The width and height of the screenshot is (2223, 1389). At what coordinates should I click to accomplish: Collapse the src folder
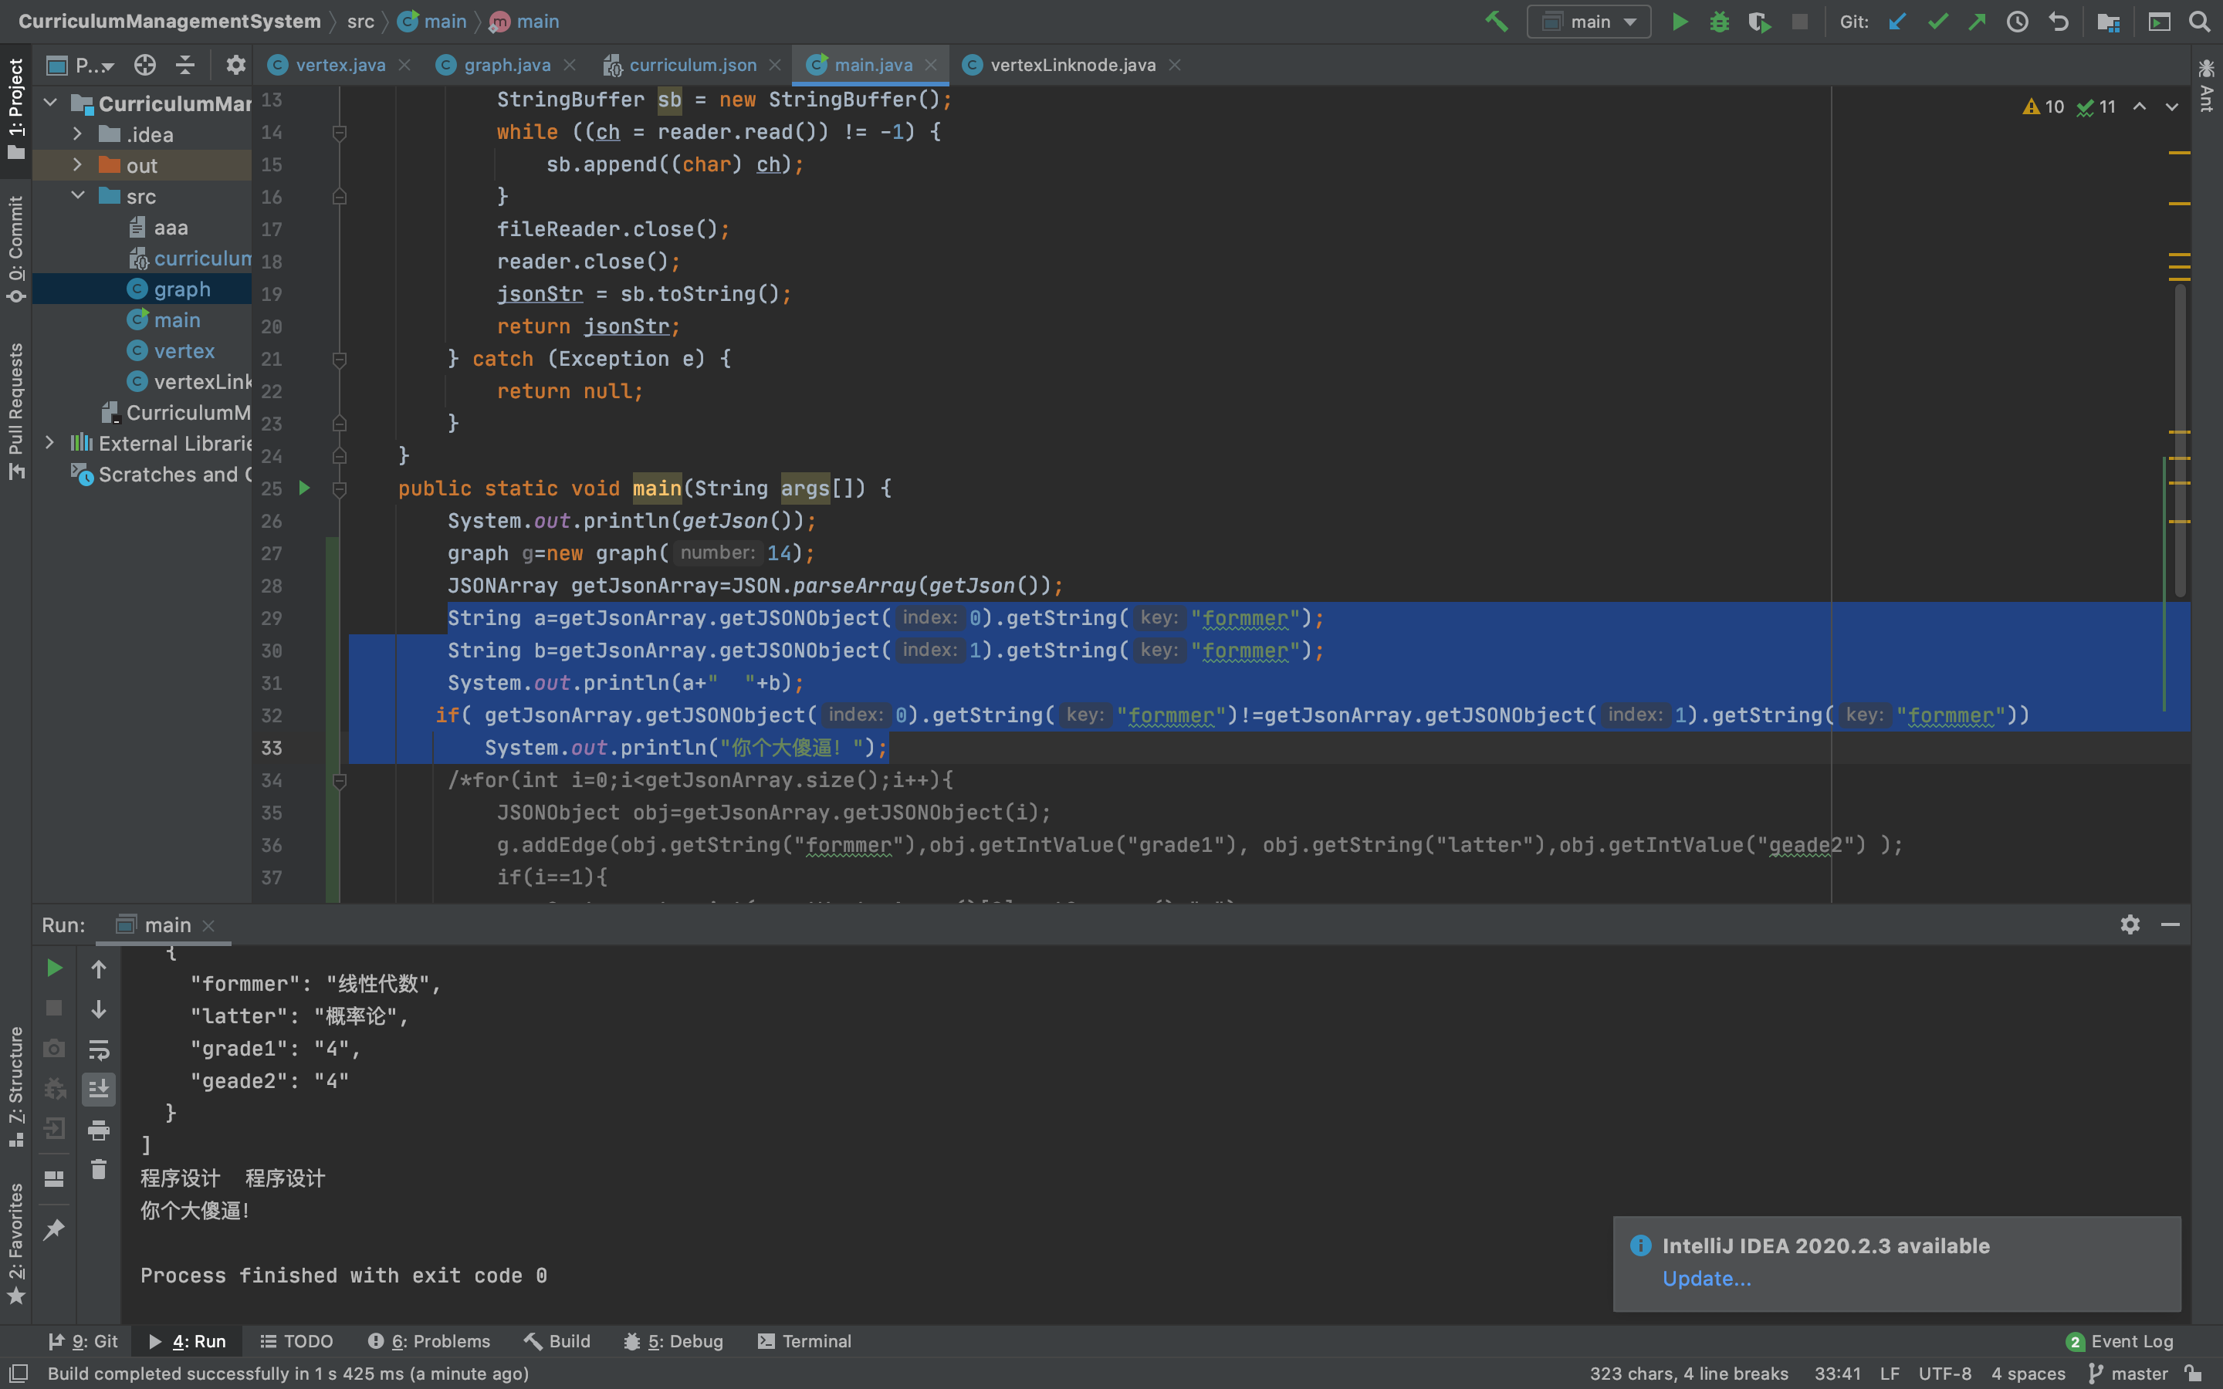[x=78, y=196]
